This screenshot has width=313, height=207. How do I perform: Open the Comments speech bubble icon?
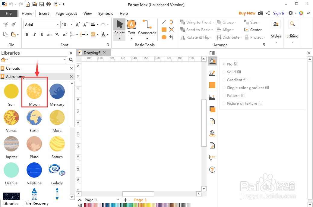pyautogui.click(x=212, y=158)
